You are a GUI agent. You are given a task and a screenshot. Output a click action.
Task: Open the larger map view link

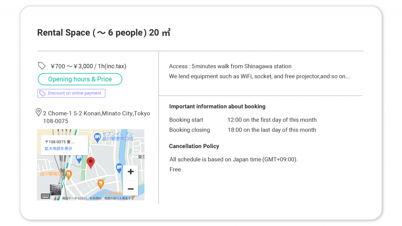(x=58, y=148)
